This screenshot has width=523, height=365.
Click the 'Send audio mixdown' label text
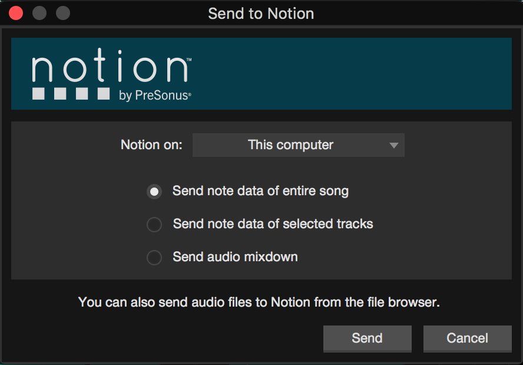[235, 257]
